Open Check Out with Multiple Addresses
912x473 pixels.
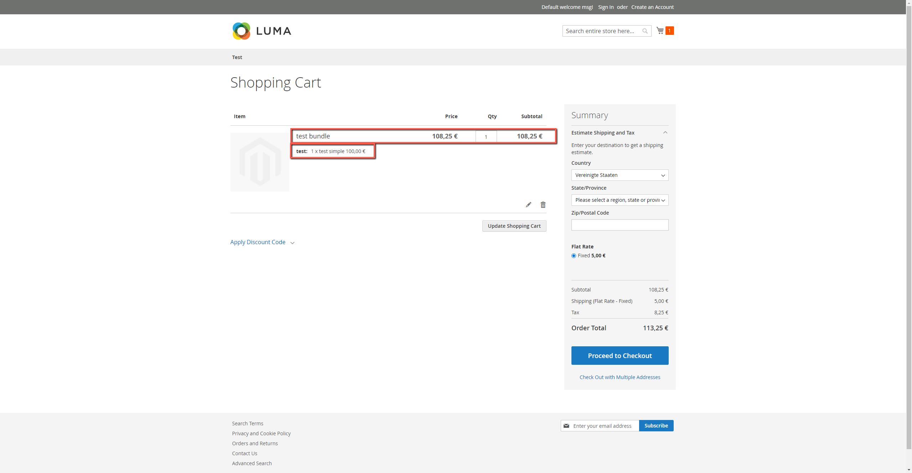coord(620,377)
